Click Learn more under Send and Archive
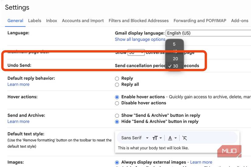 [x=19, y=121]
